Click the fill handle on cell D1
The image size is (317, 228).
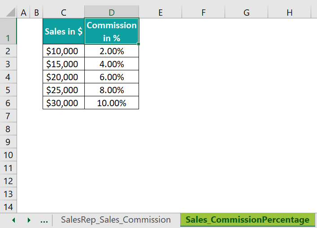pos(139,44)
